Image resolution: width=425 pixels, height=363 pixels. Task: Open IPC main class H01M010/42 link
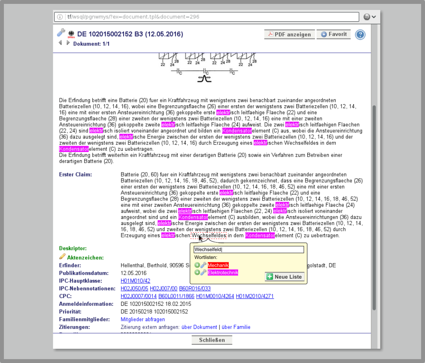pos(135,281)
